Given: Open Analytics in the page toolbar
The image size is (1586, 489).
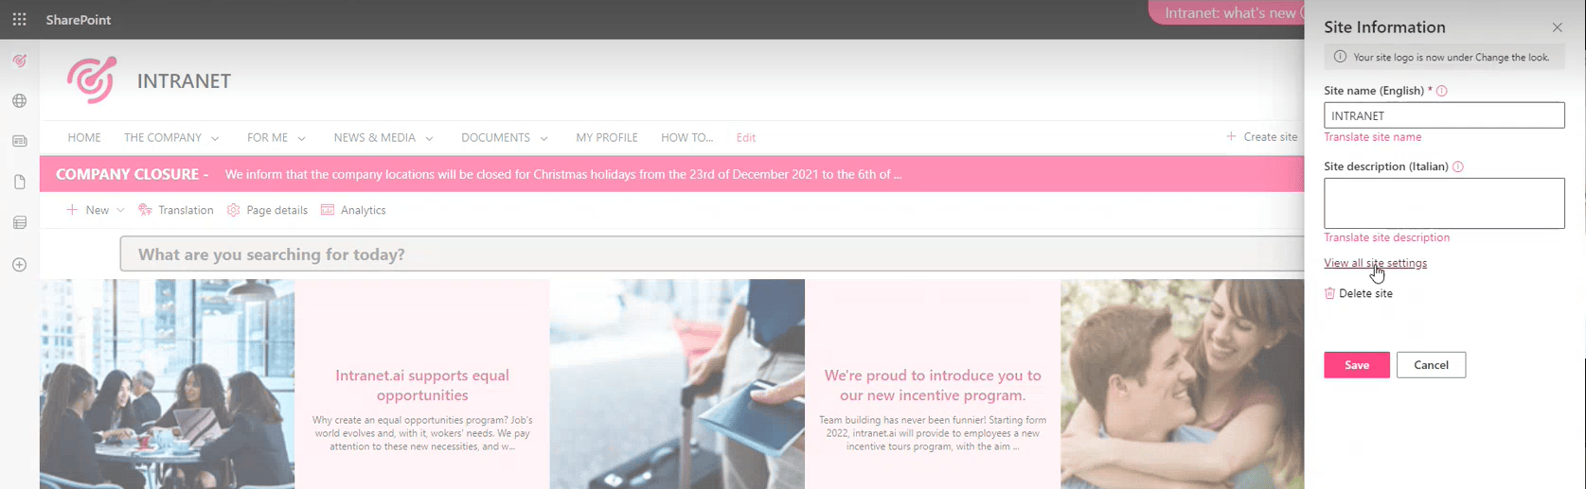Looking at the screenshot, I should tap(353, 210).
